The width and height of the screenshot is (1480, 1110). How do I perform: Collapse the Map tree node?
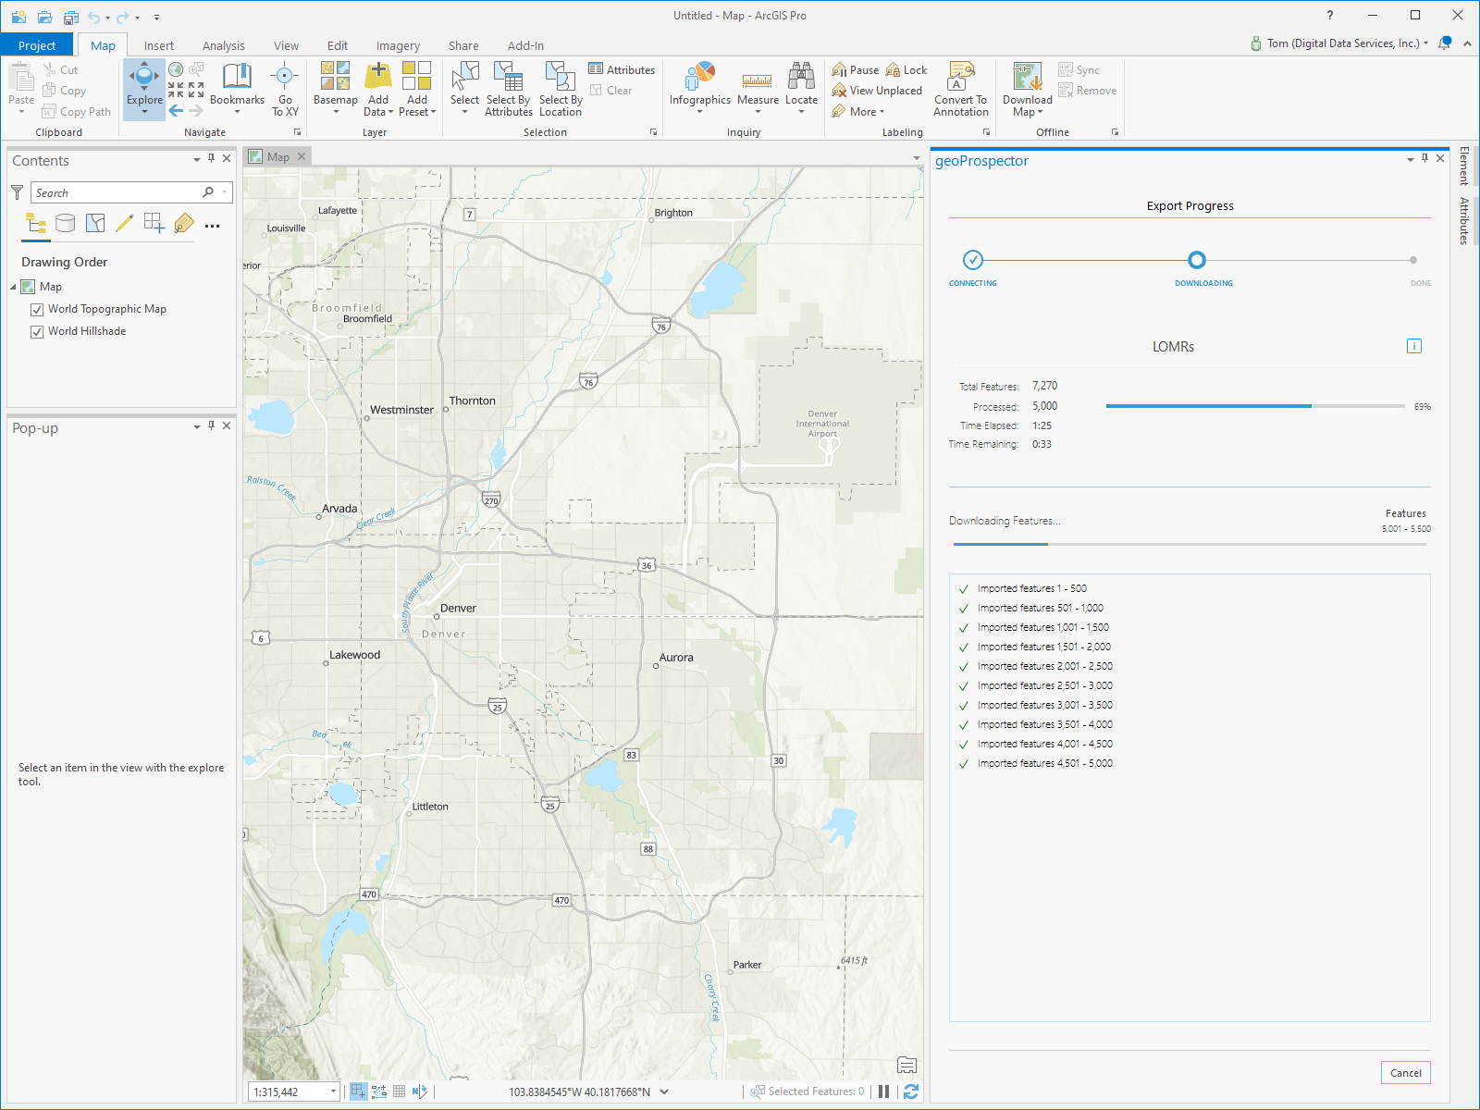(x=13, y=287)
